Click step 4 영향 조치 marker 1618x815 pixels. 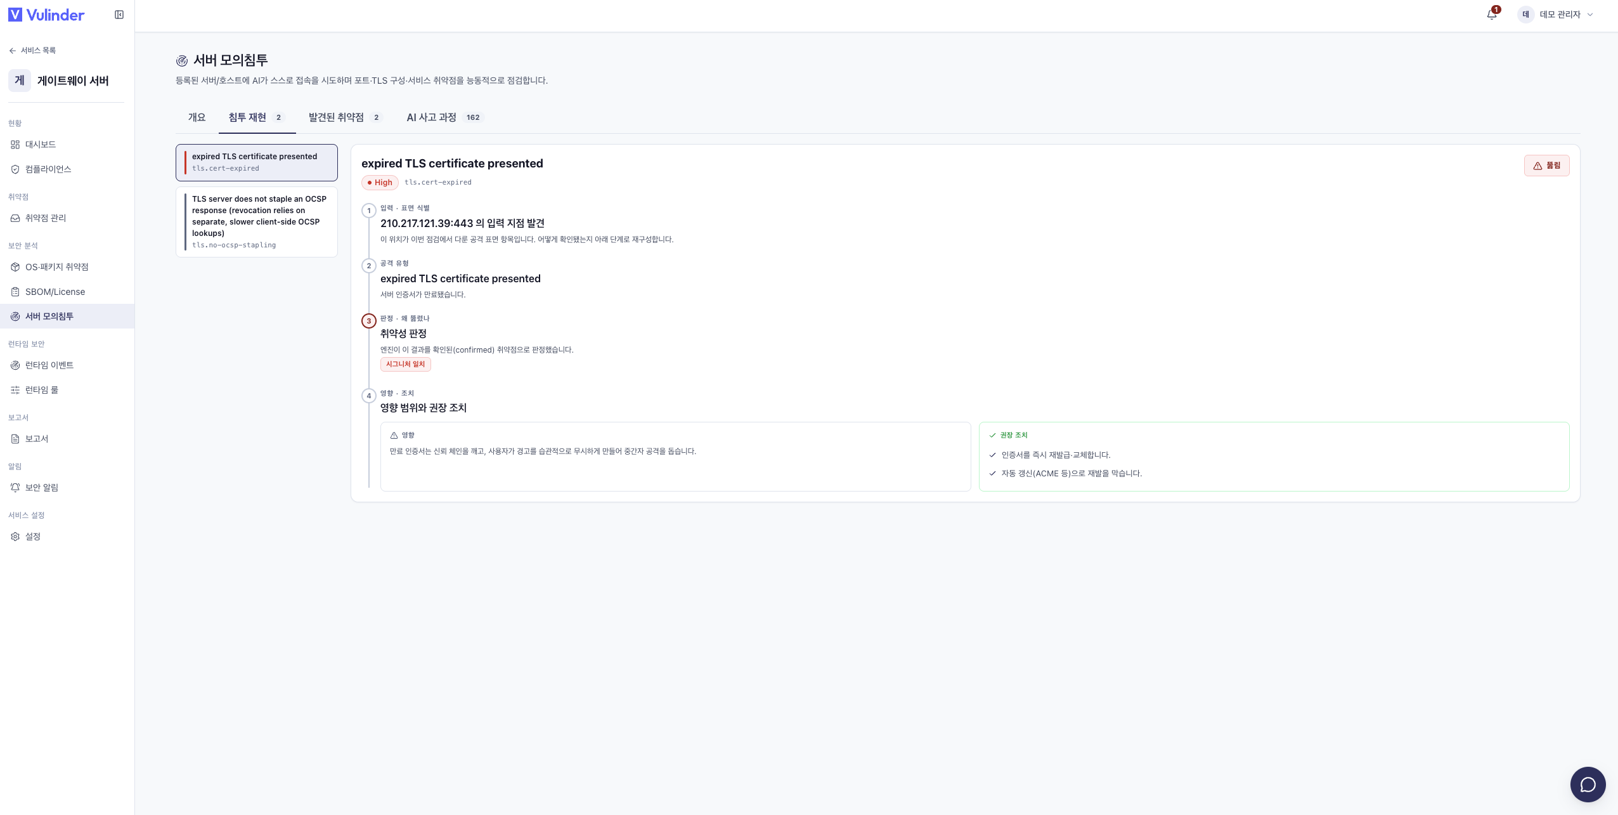(369, 396)
